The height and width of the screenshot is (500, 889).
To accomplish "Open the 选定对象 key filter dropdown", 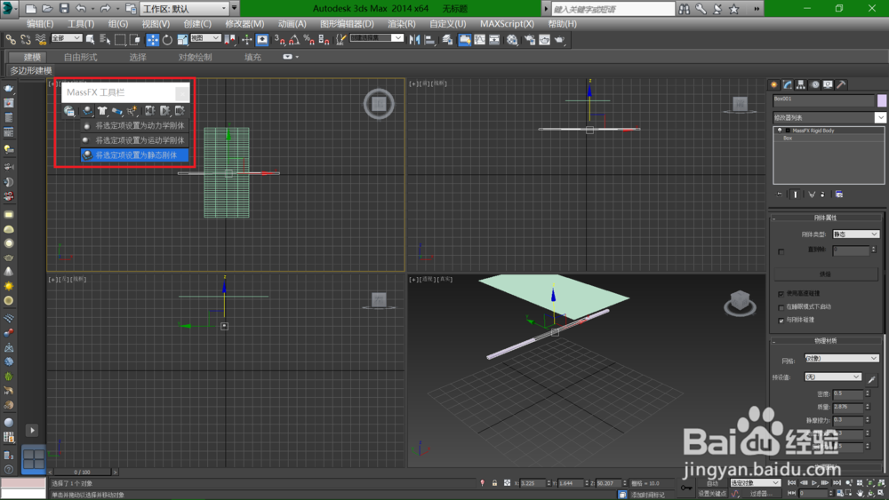I will tap(755, 483).
